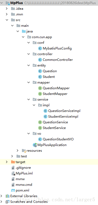The image size is (98, 205).
Task: Select the QuestionServiceImpl class
Action: click(x=64, y=111)
